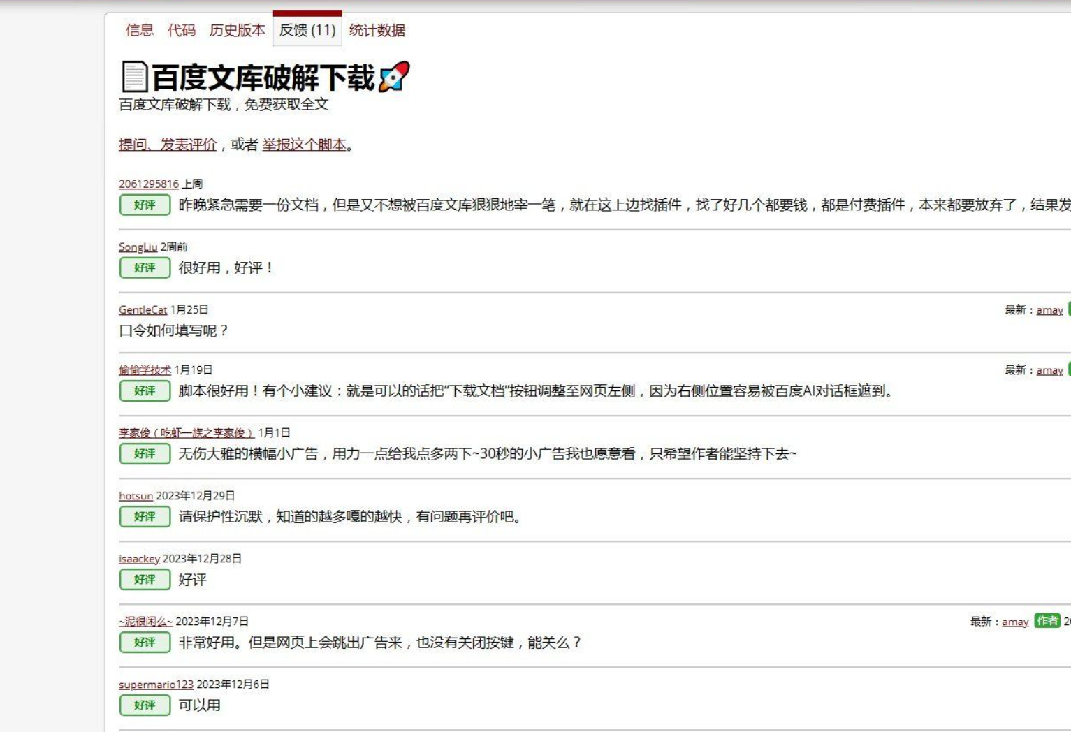Open the 统计数据 tab
Viewport: 1071px width, 732px height.
tap(378, 31)
